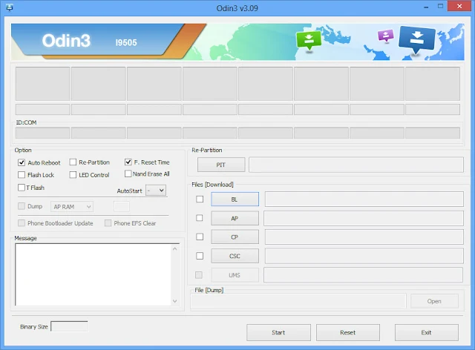Tick the checkbox beside AP button
Viewport: 475px width, 350px height.
click(200, 218)
